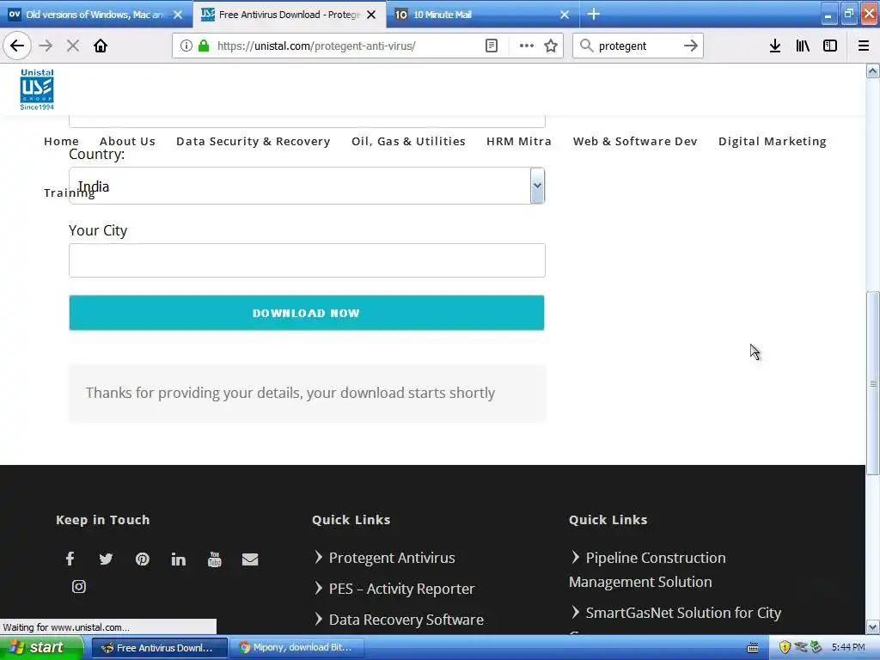This screenshot has height=660, width=880.
Task: Visit Unistal LinkedIn icon in footer
Action: click(179, 559)
